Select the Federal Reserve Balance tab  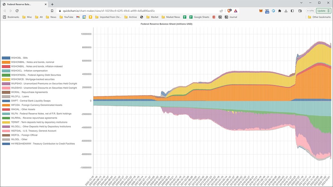point(23,4)
